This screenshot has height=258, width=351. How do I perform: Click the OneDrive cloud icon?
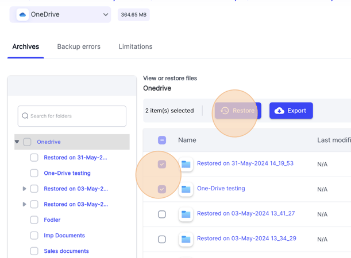point(22,15)
